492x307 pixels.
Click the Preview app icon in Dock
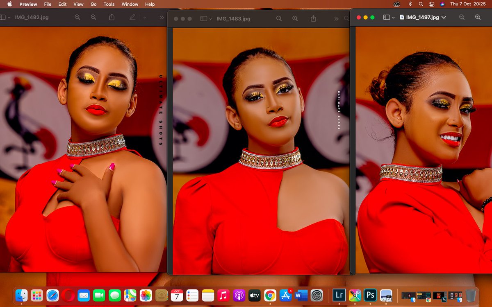pyautogui.click(x=386, y=295)
